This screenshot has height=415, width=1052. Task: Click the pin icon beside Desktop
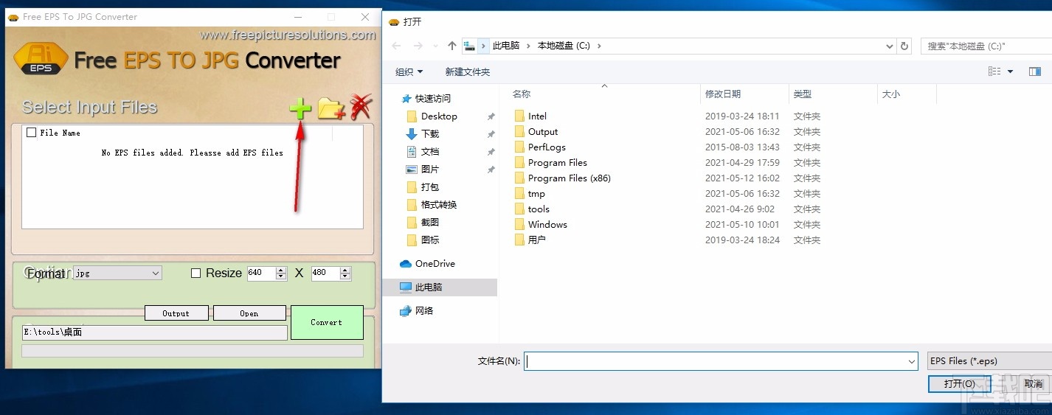[x=491, y=116]
